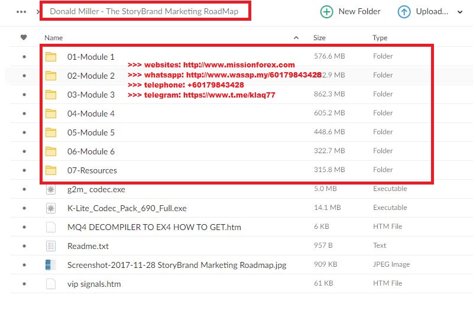Open the 03-Module 3 folder icon
Screen dimensions: 473x330
coord(51,95)
